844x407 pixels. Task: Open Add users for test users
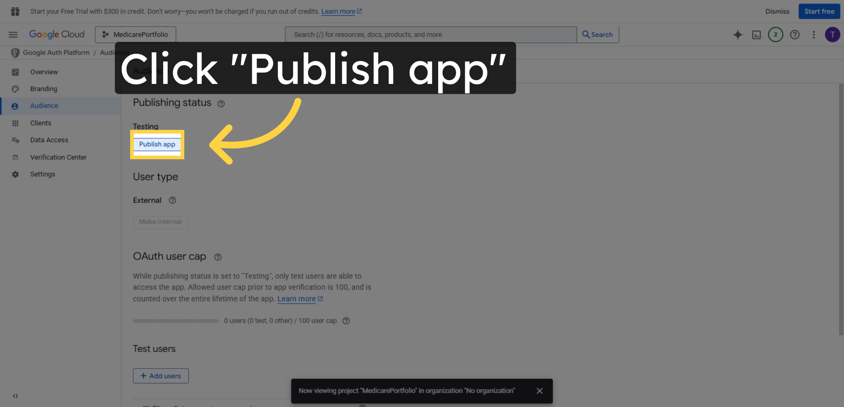click(161, 375)
